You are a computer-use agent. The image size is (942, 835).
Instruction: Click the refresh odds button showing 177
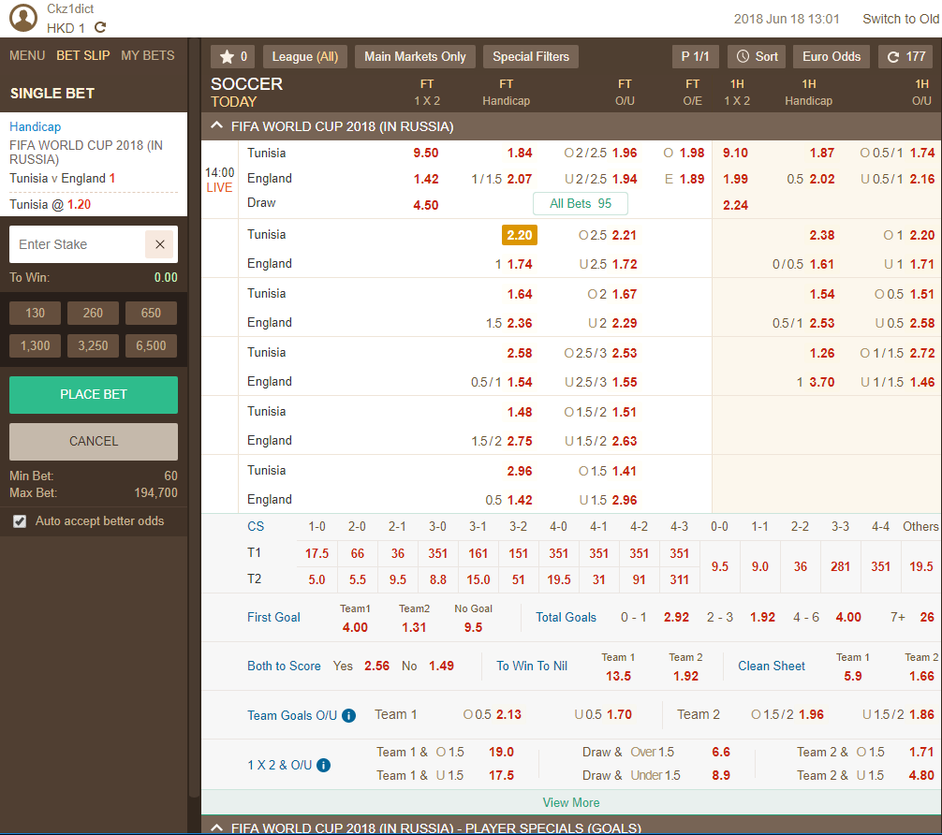click(x=906, y=56)
